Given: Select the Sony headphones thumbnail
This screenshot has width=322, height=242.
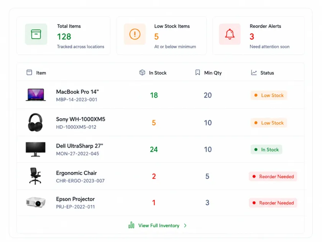Looking at the screenshot, I should [x=35, y=122].
